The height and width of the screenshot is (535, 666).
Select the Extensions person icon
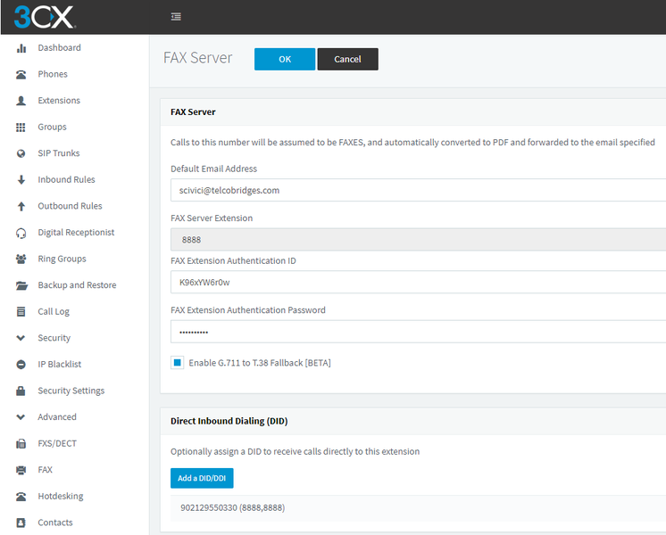click(x=21, y=101)
